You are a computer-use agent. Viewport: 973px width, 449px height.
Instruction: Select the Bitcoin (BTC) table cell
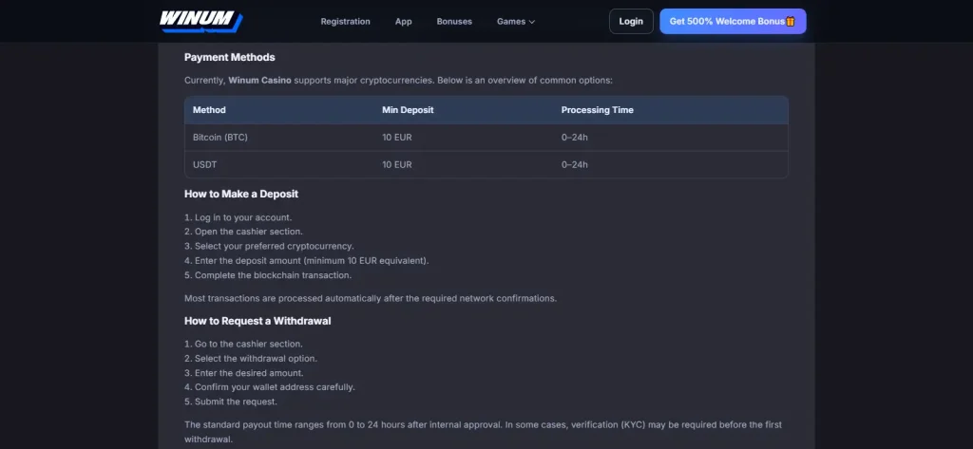coord(220,137)
